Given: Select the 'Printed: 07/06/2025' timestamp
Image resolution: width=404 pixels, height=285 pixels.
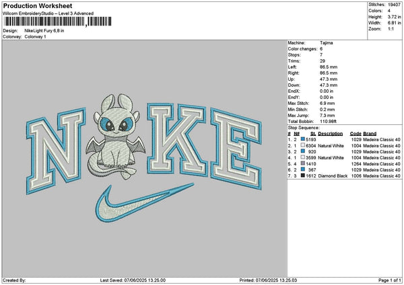Looking at the screenshot, I should (x=268, y=280).
